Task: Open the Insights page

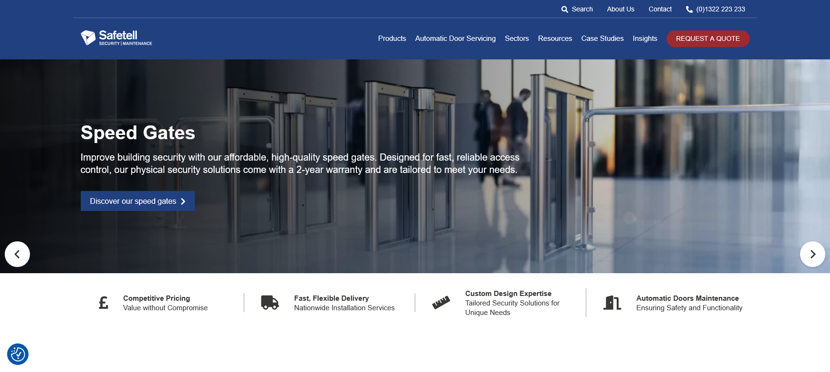Action: pos(645,38)
